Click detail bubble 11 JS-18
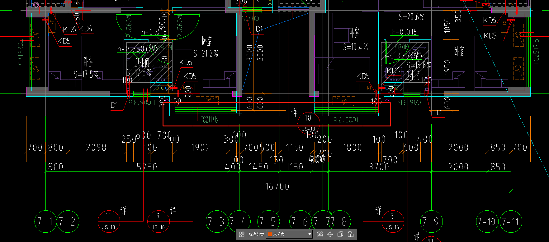 (x=109, y=221)
